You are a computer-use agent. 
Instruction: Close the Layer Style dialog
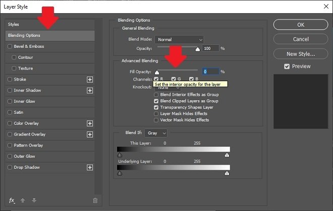point(326,7)
